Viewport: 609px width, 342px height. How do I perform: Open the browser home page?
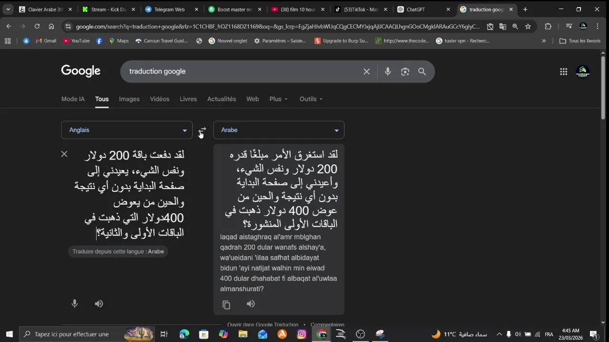(x=51, y=27)
